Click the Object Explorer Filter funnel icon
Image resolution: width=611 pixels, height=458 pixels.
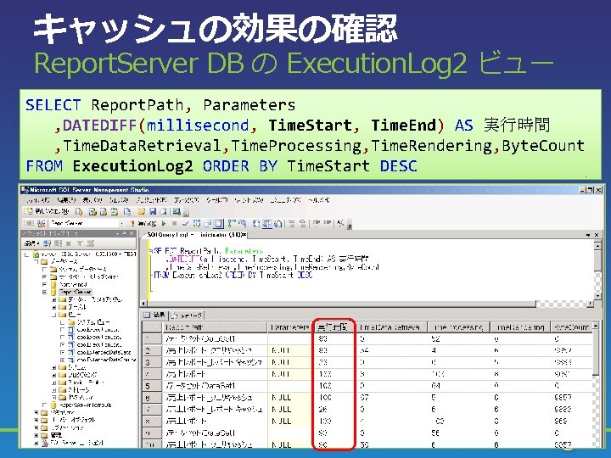[80, 243]
